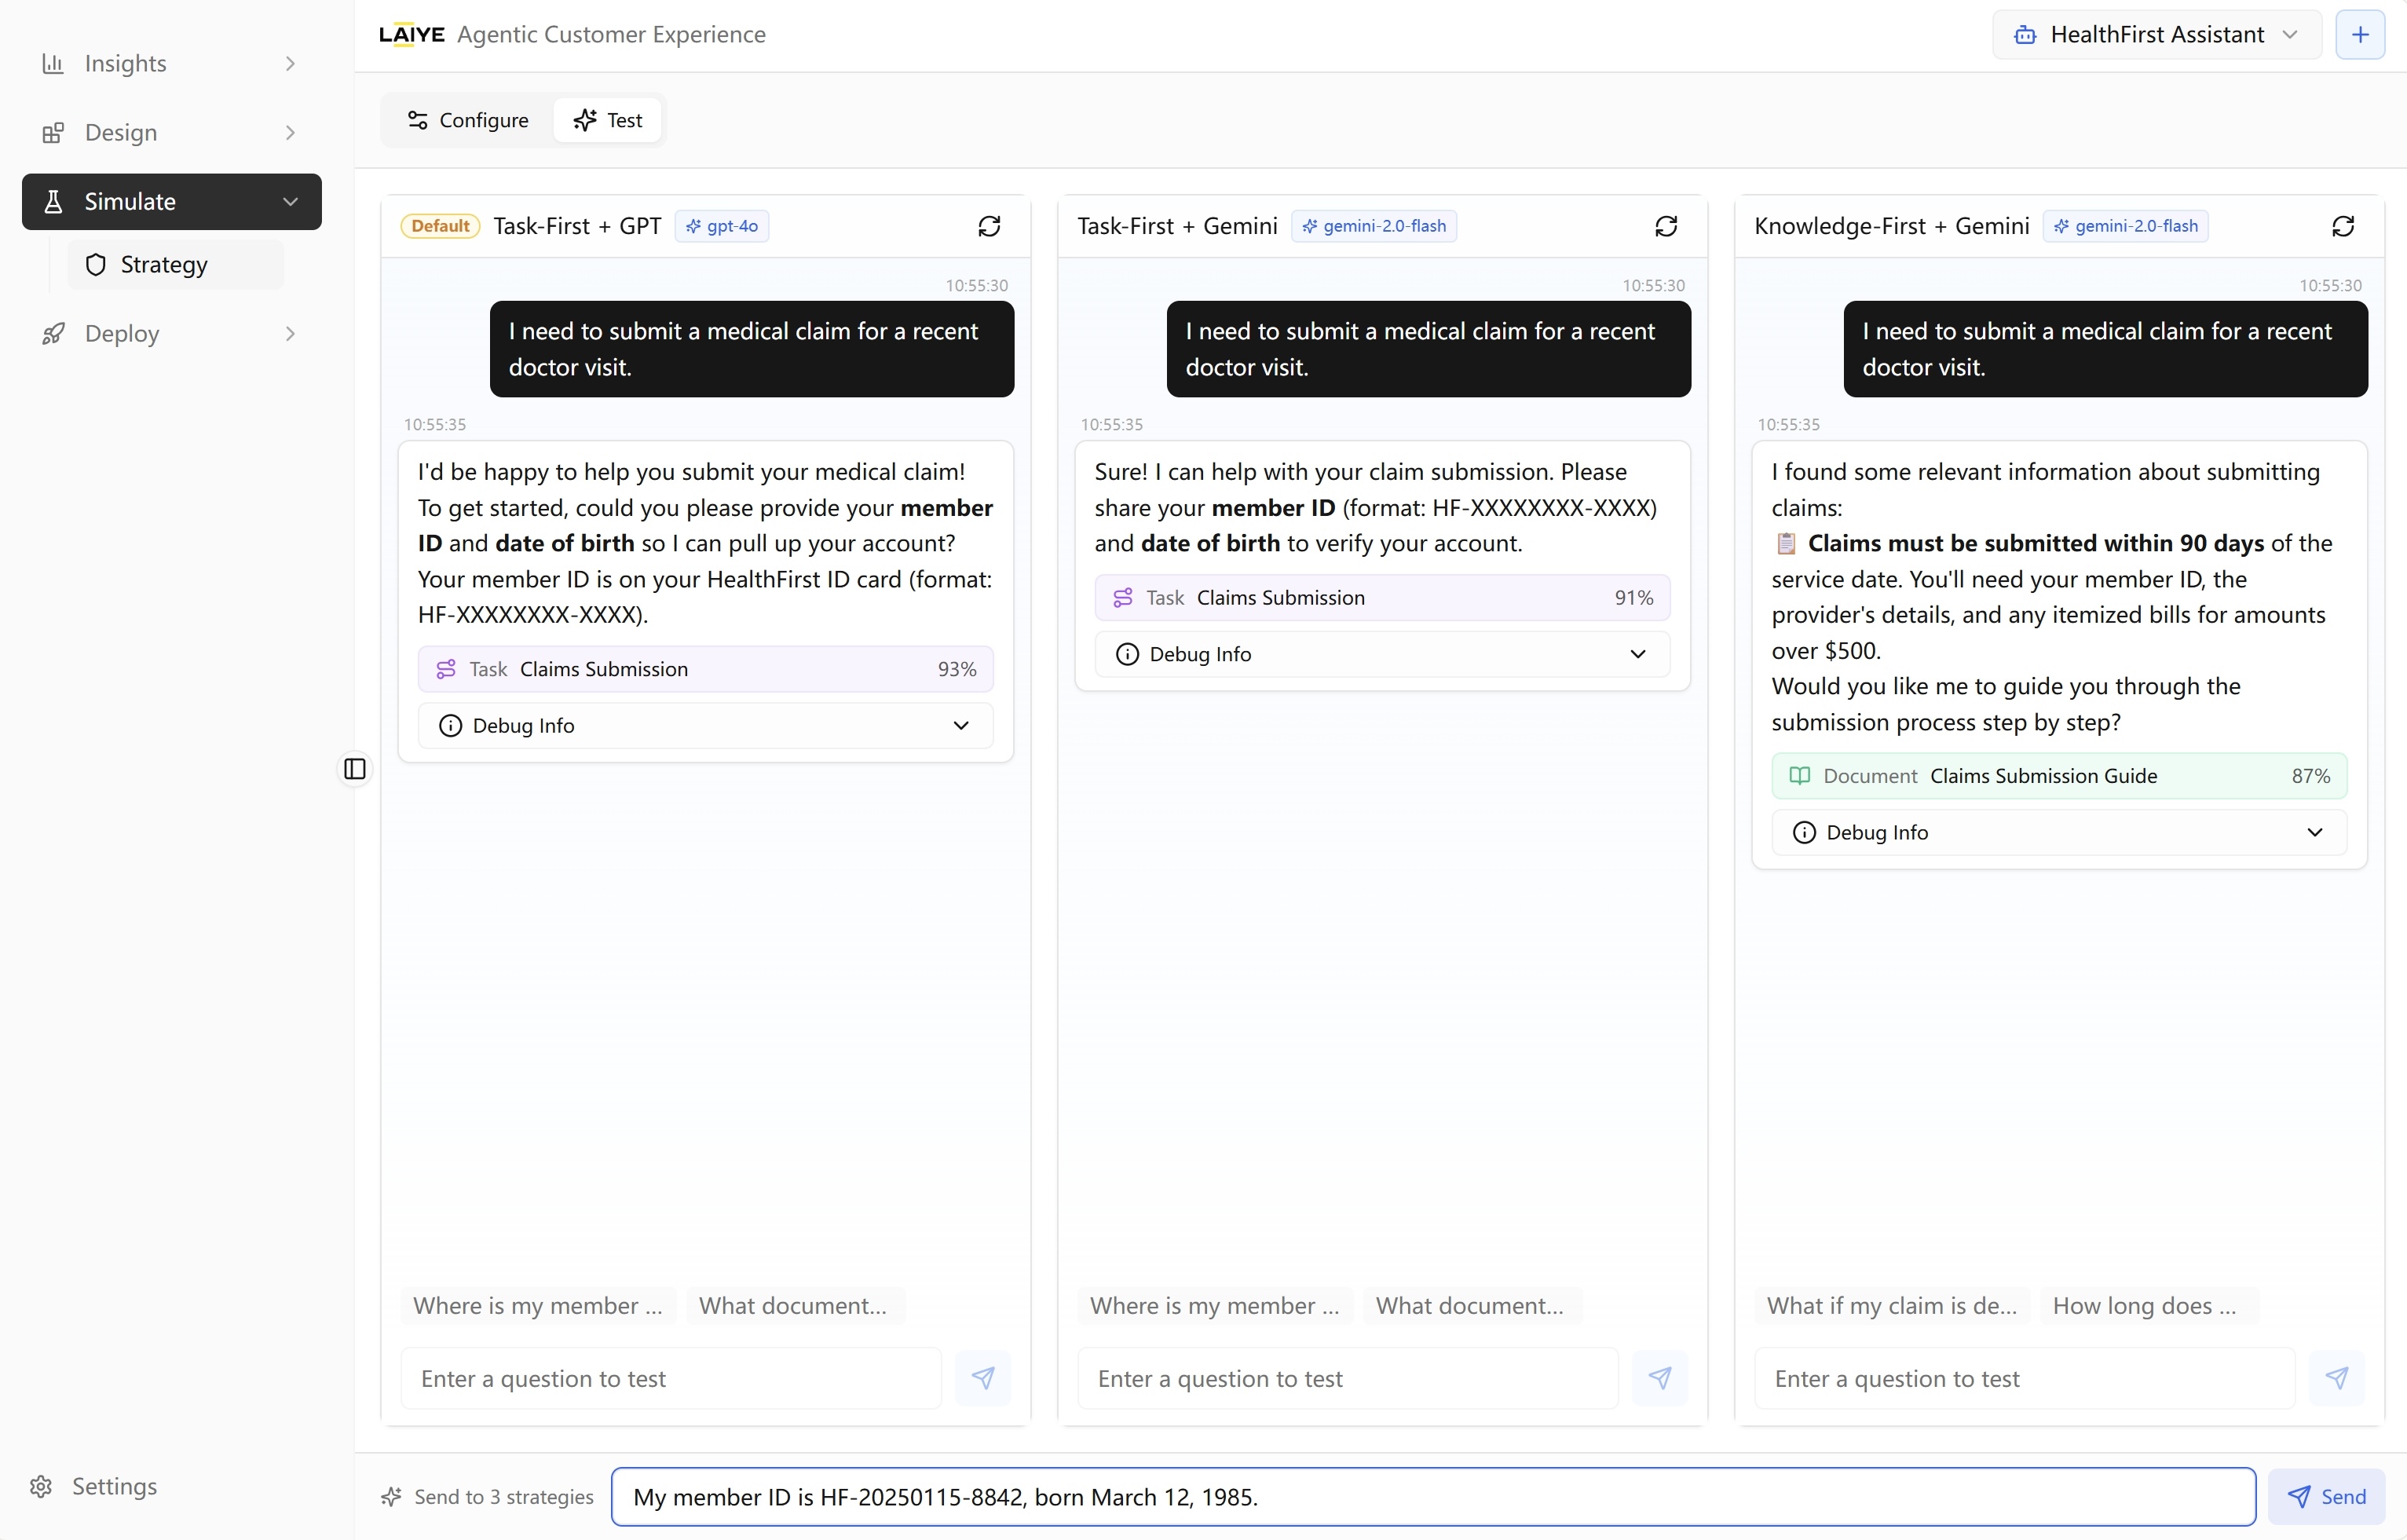2407x1540 pixels.
Task: Expand Debug Info in Knowledge-First response
Action: click(2058, 833)
